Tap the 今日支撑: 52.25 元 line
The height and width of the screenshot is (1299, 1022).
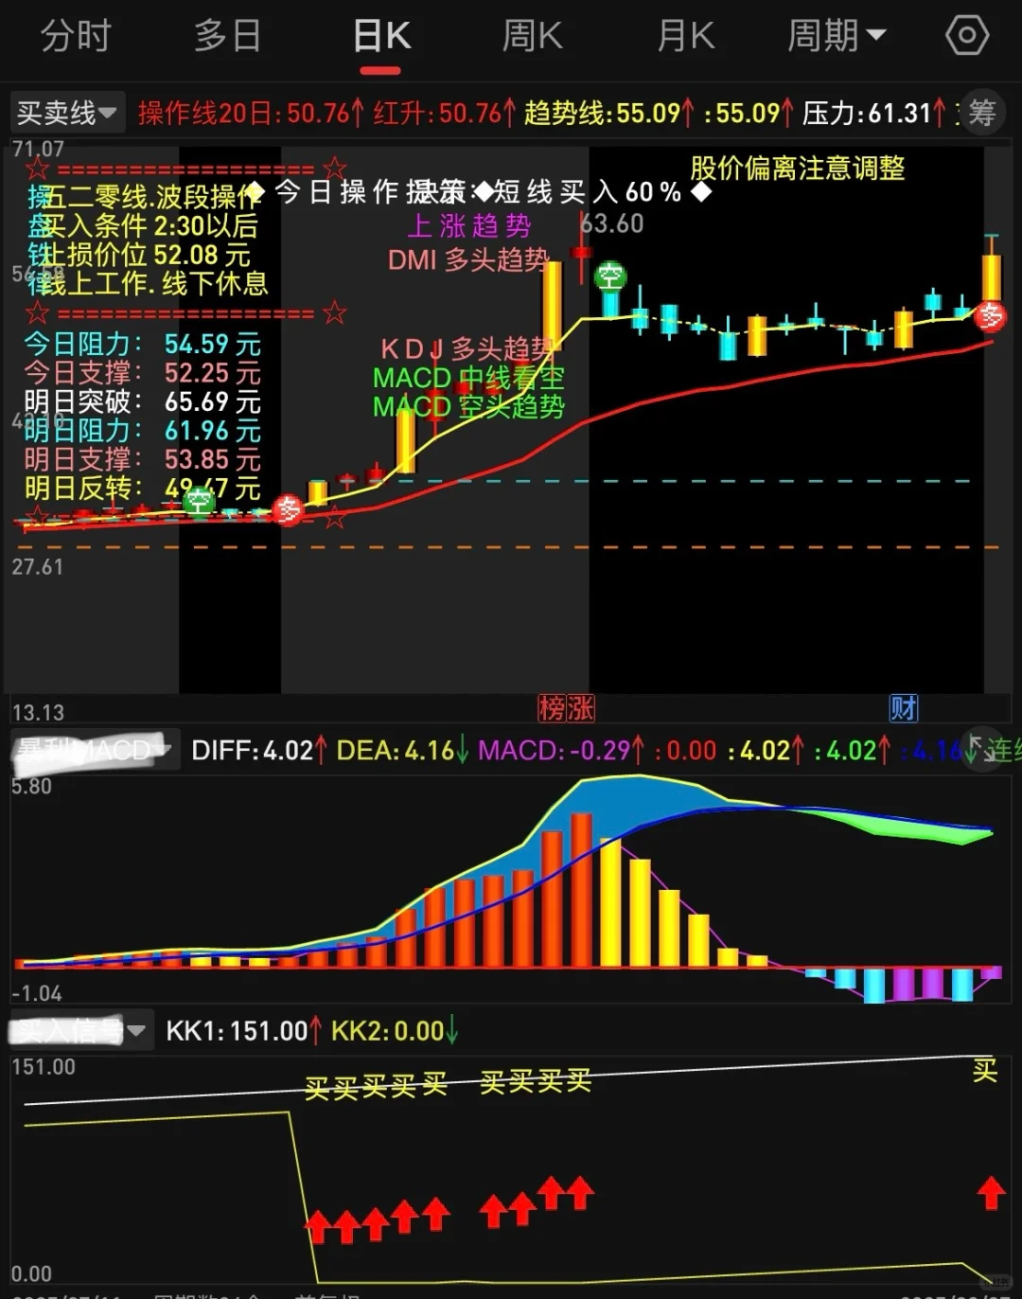coord(142,373)
